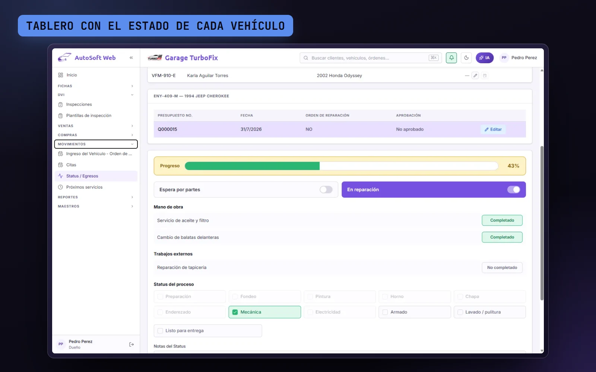Image resolution: width=596 pixels, height=372 pixels.
Task: Open the IA assistant button
Action: tap(485, 58)
